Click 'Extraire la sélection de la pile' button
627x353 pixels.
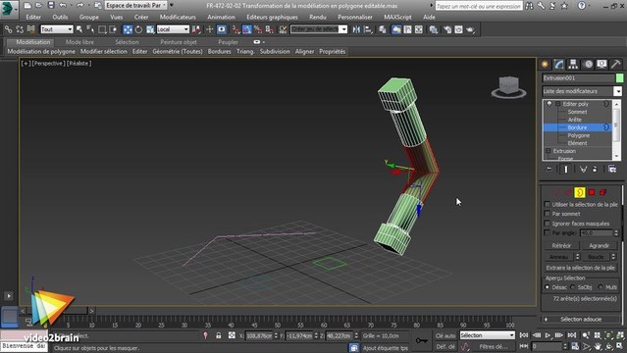(581, 268)
